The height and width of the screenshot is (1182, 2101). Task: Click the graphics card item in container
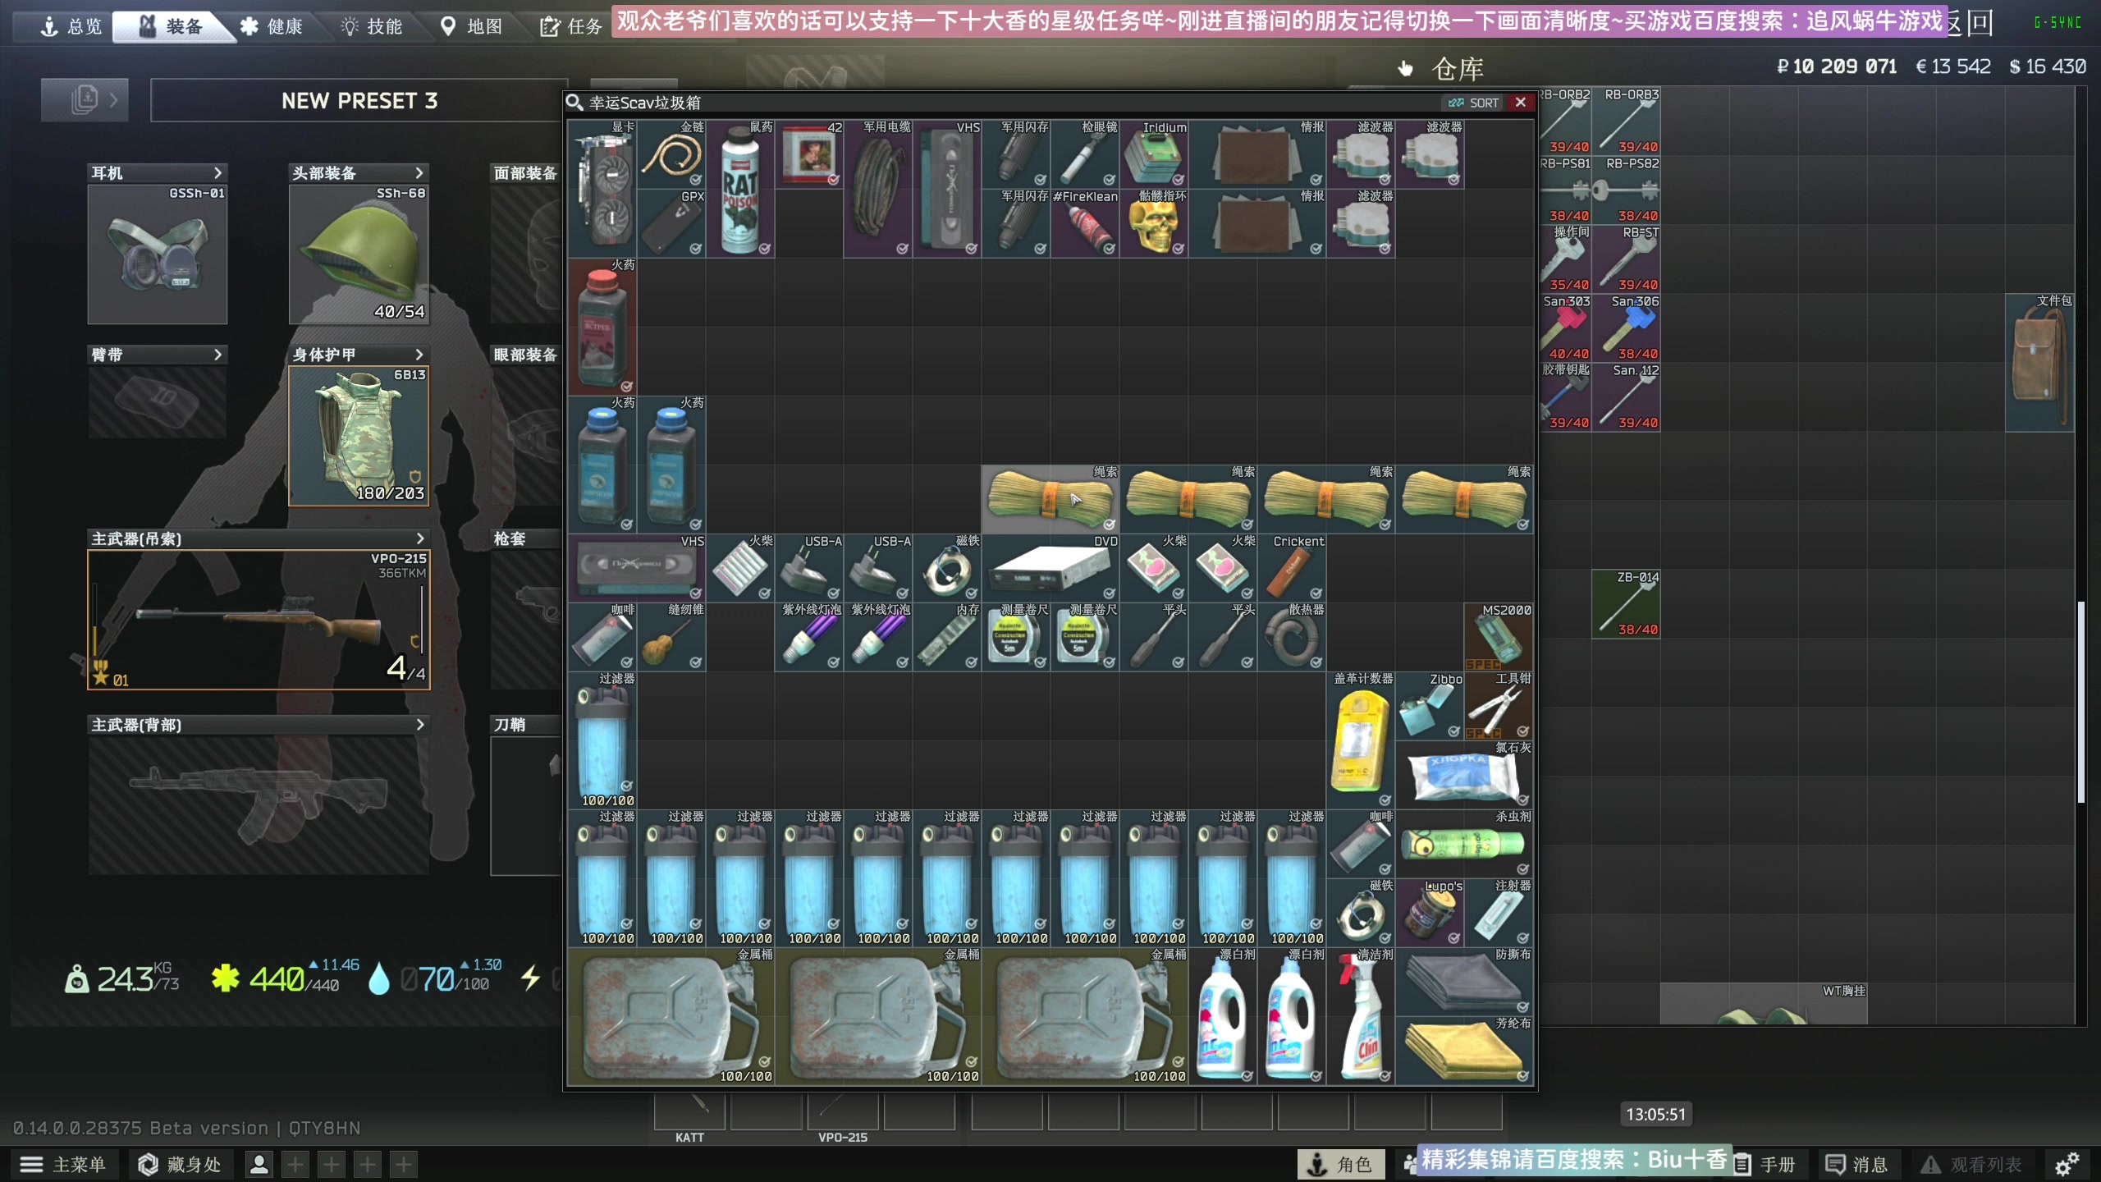(x=602, y=189)
